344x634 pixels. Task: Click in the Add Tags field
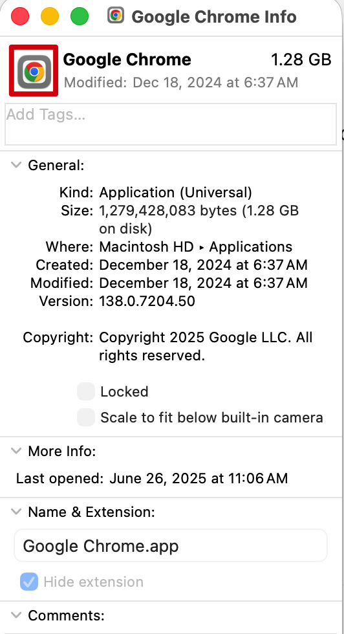(x=171, y=124)
